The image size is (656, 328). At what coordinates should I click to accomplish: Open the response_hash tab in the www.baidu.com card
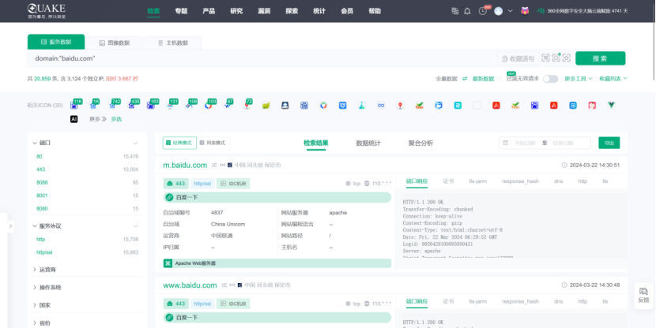click(520, 301)
